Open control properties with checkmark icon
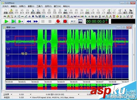 pyautogui.click(x=73, y=22)
